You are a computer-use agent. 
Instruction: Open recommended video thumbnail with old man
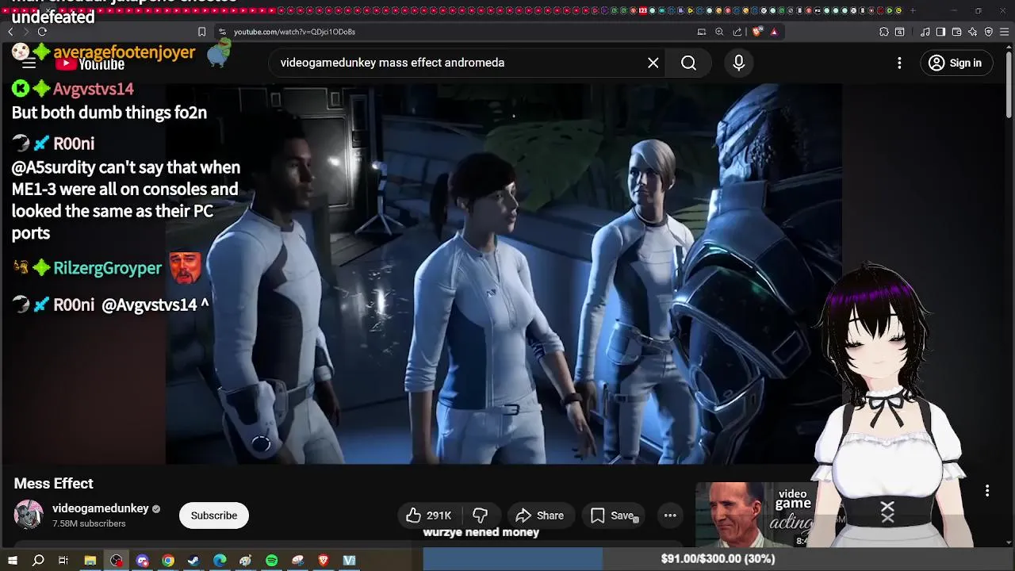(753, 515)
